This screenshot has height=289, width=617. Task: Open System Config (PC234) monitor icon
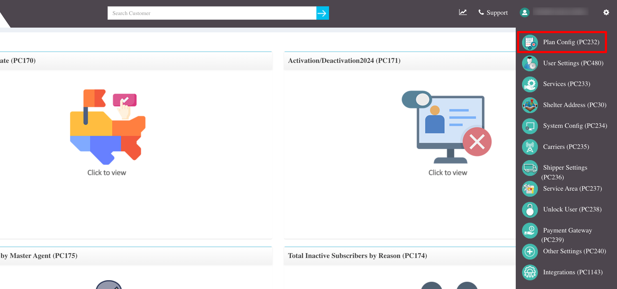click(529, 126)
